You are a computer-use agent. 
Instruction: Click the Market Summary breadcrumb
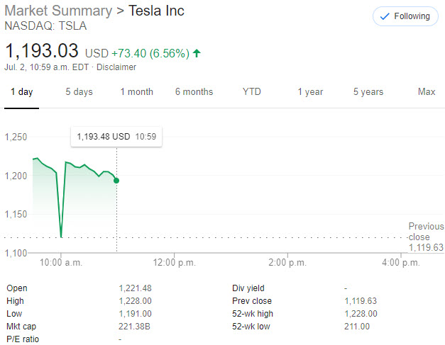[x=58, y=11]
